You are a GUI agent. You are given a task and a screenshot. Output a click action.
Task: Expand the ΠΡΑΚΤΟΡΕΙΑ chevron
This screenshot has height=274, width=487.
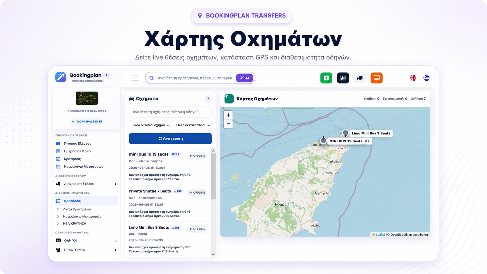(115, 250)
